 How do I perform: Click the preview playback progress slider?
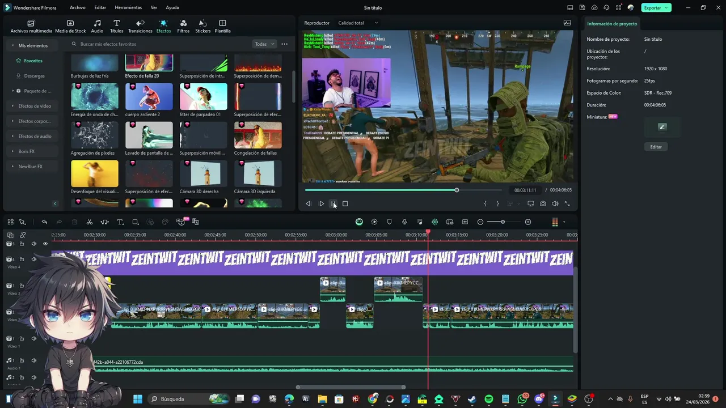point(403,190)
